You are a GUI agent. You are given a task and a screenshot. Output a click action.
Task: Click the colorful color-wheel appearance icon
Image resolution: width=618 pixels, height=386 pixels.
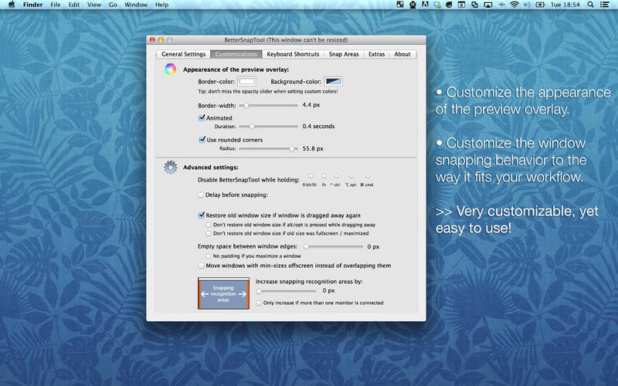(170, 69)
